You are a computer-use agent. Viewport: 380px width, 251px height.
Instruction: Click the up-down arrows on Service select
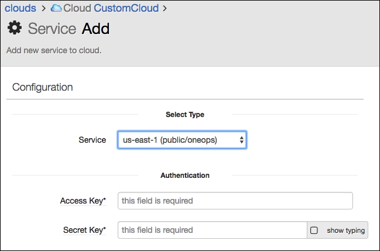241,140
